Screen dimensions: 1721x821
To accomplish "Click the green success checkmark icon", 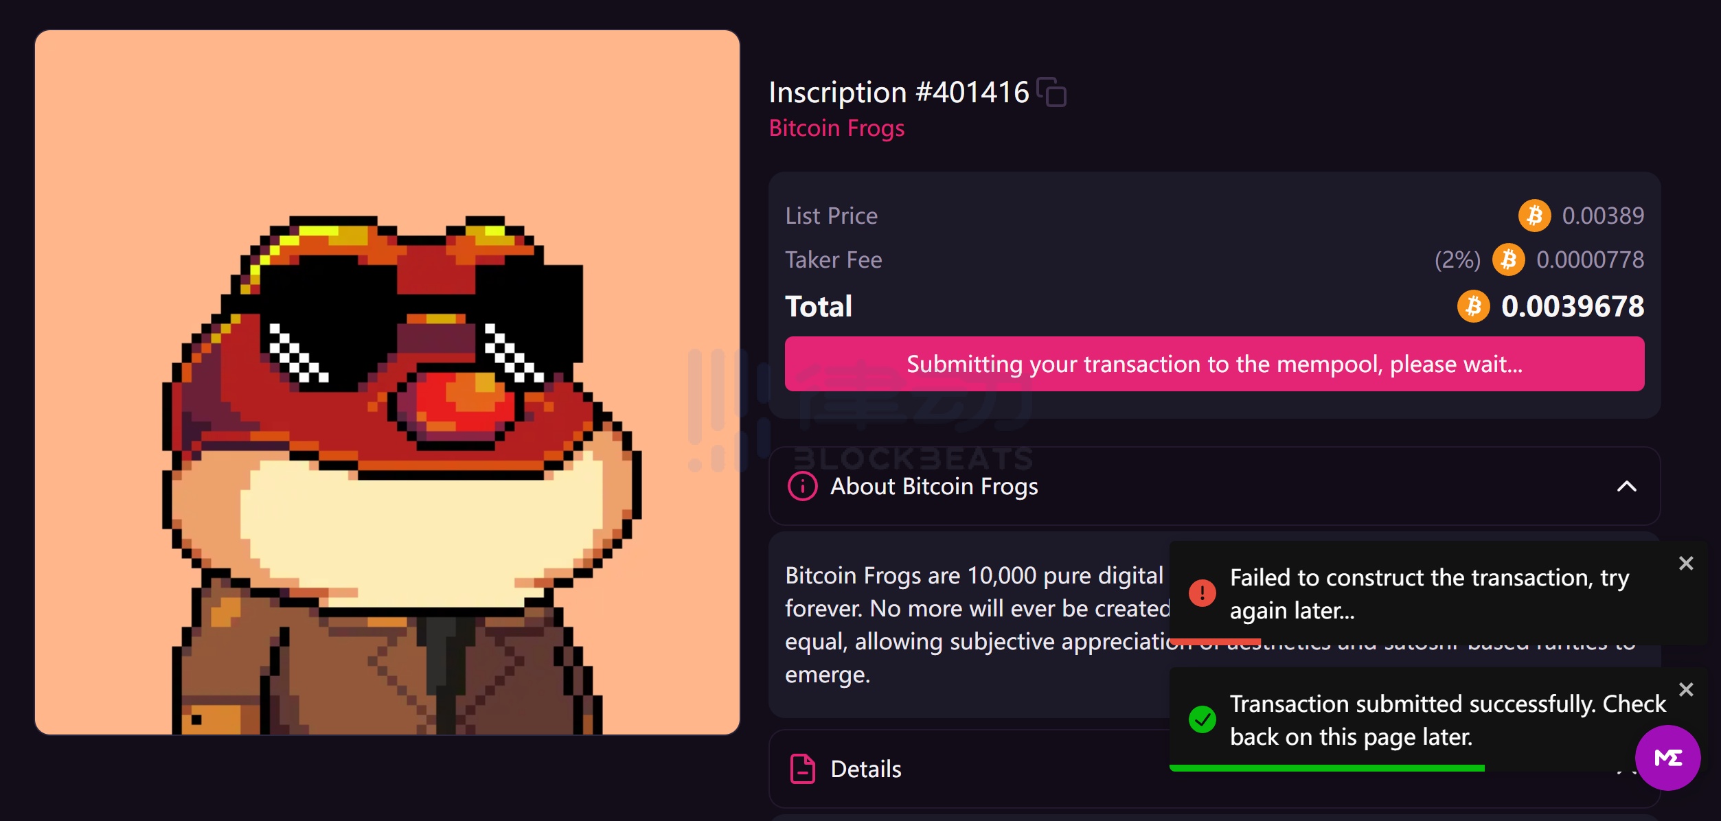I will (x=1203, y=719).
